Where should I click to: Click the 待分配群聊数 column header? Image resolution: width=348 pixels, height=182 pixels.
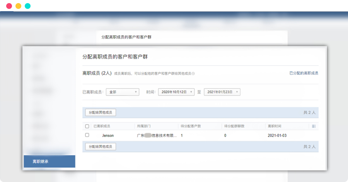[x=234, y=126]
